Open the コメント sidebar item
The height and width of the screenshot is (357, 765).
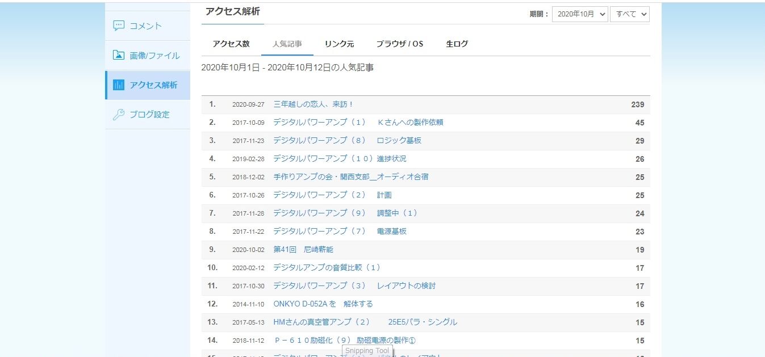(148, 26)
